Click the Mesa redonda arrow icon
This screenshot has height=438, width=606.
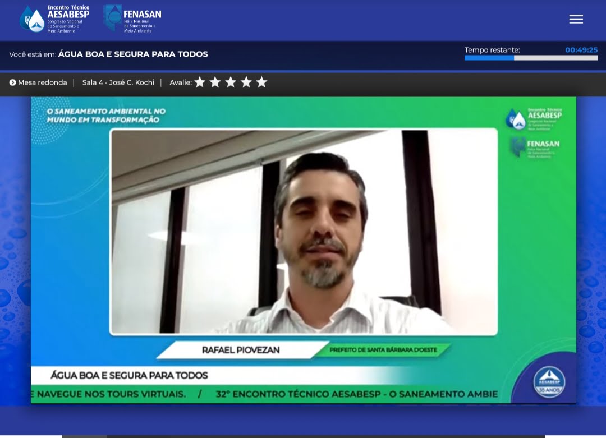[x=12, y=82]
